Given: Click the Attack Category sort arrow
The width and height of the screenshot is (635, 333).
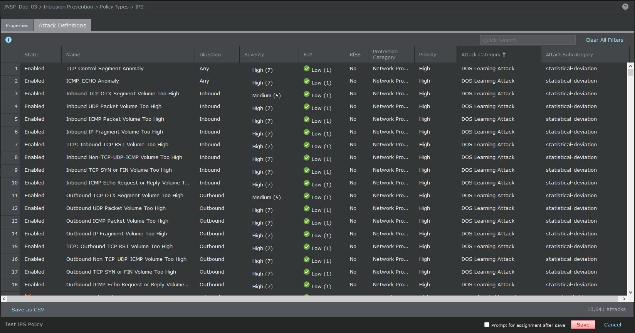Looking at the screenshot, I should [504, 54].
